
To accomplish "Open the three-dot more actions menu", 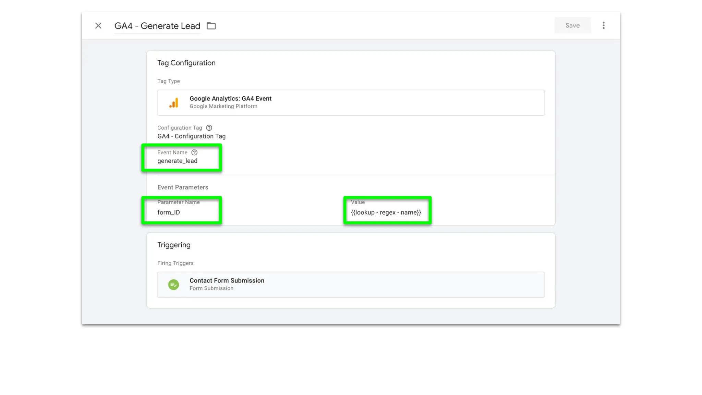I will click(x=603, y=25).
